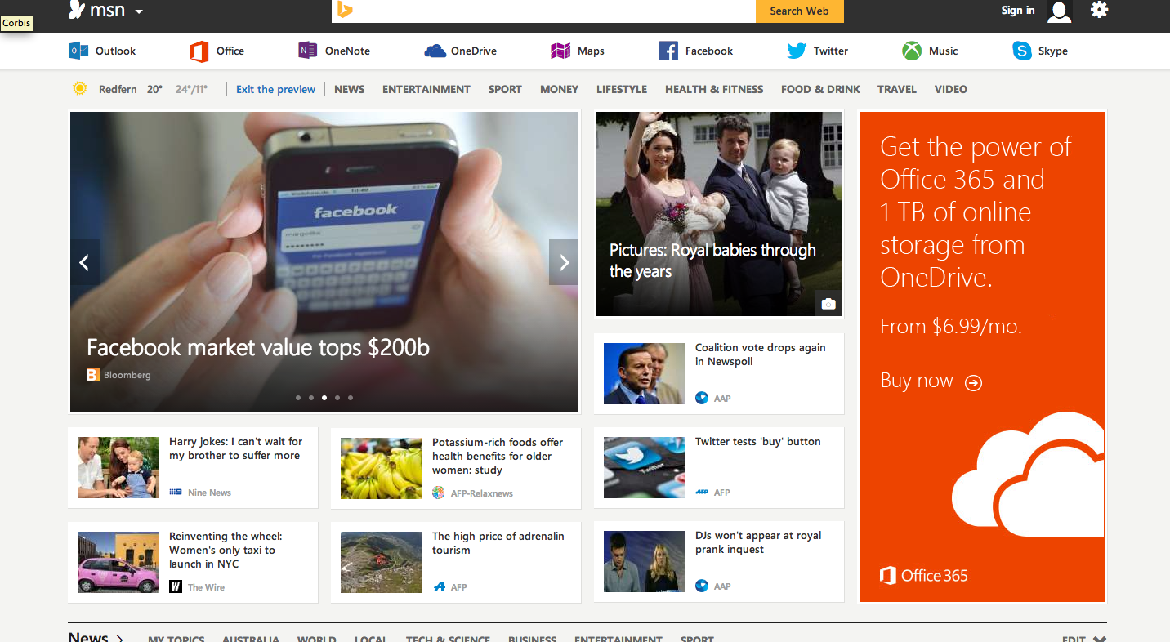Launch Skype shortcut icon
This screenshot has width=1170, height=642.
pyautogui.click(x=1022, y=51)
